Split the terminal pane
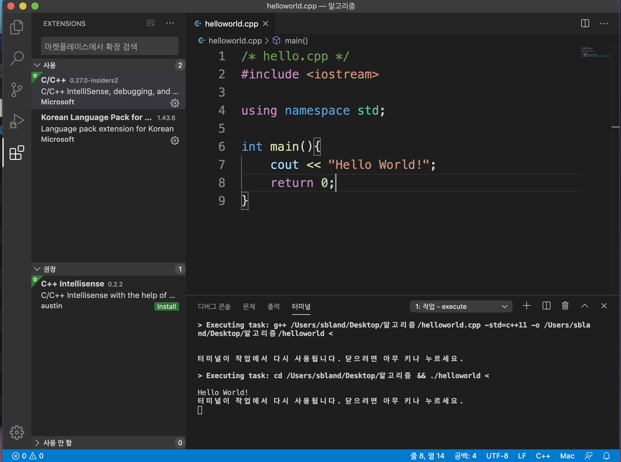 (x=546, y=306)
